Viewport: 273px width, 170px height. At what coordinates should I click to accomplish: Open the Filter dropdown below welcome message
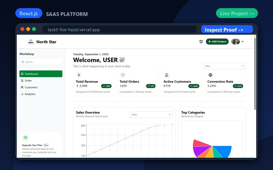click(224, 66)
